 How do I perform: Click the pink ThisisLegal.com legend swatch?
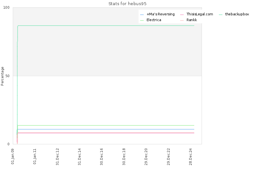[x=182, y=15]
